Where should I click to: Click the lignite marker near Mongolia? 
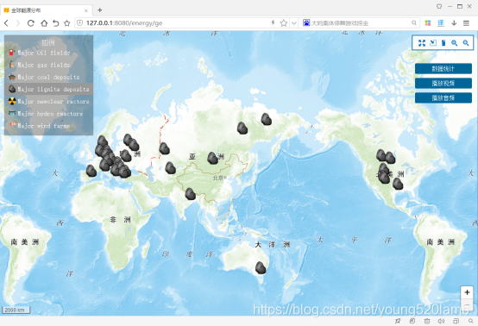point(212,158)
